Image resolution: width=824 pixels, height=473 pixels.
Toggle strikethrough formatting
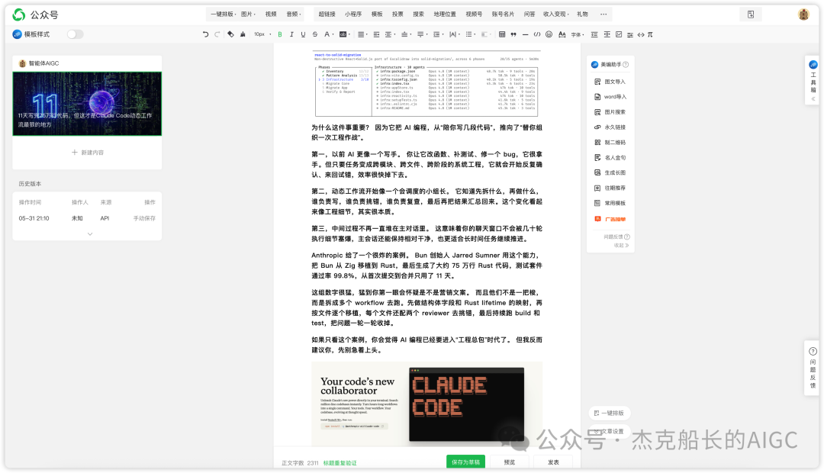point(315,34)
